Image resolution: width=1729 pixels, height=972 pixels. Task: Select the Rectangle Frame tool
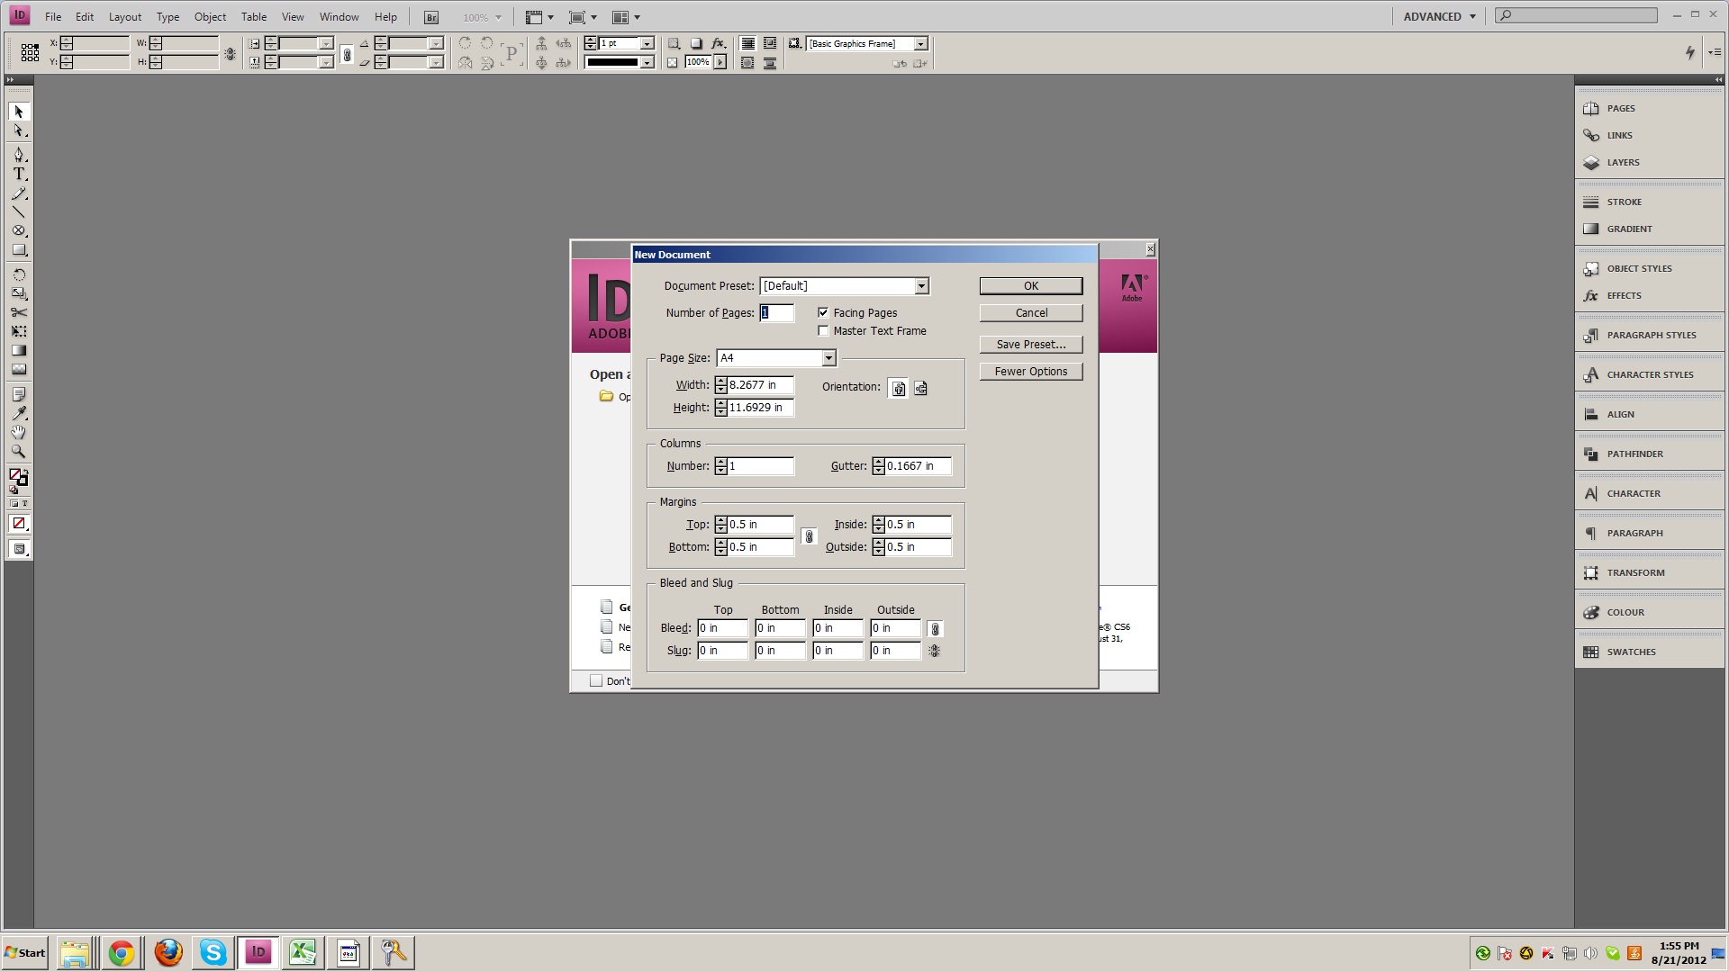point(19,230)
